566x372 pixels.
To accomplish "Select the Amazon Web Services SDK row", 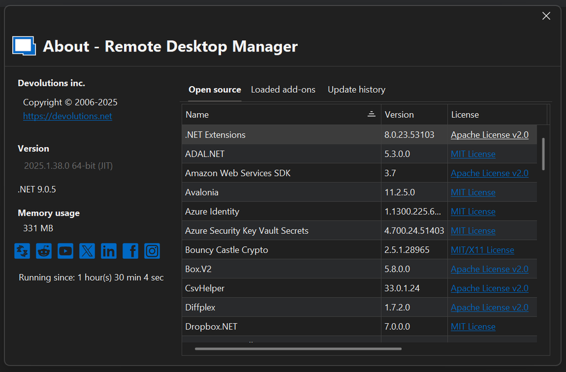I will tap(359, 173).
